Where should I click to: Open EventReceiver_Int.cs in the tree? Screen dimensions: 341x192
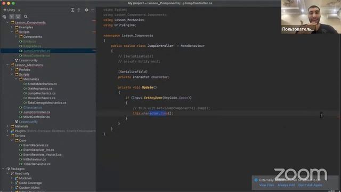click(38, 150)
